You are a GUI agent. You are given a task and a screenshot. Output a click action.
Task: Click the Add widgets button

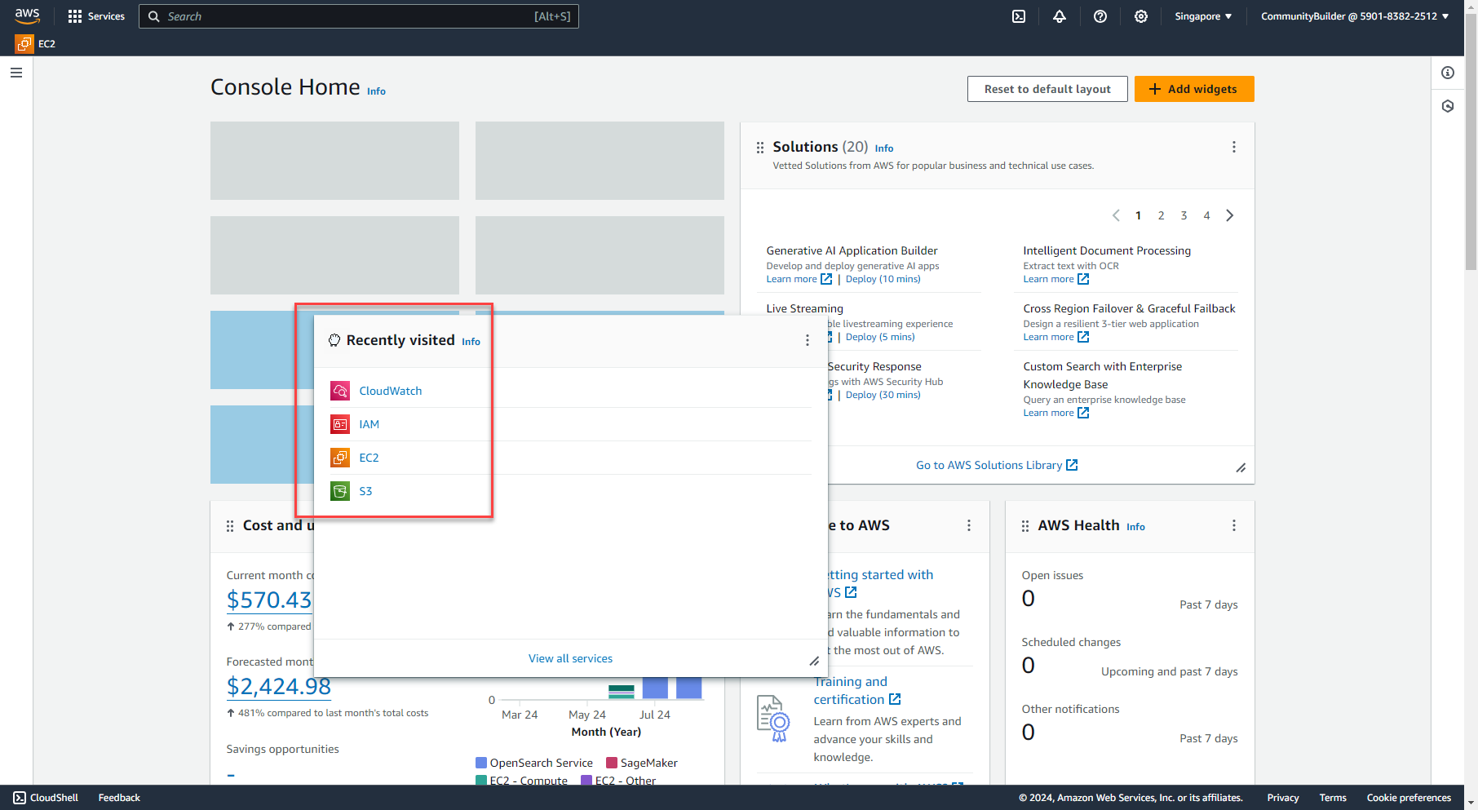[1194, 89]
